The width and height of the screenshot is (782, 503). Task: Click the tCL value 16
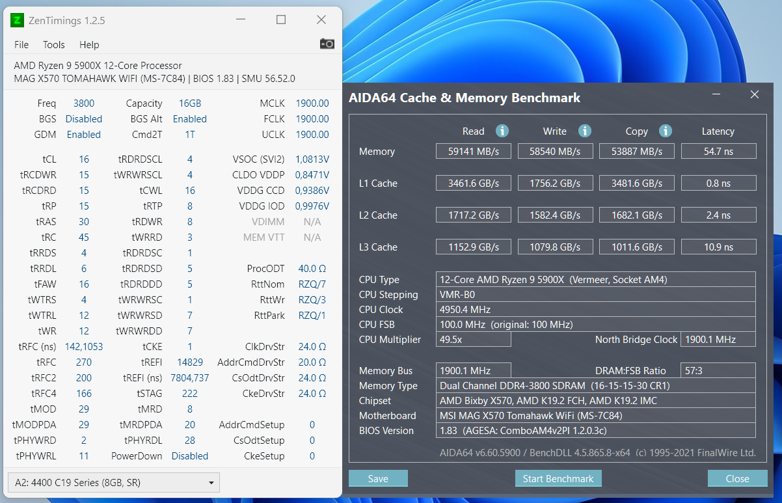(84, 159)
